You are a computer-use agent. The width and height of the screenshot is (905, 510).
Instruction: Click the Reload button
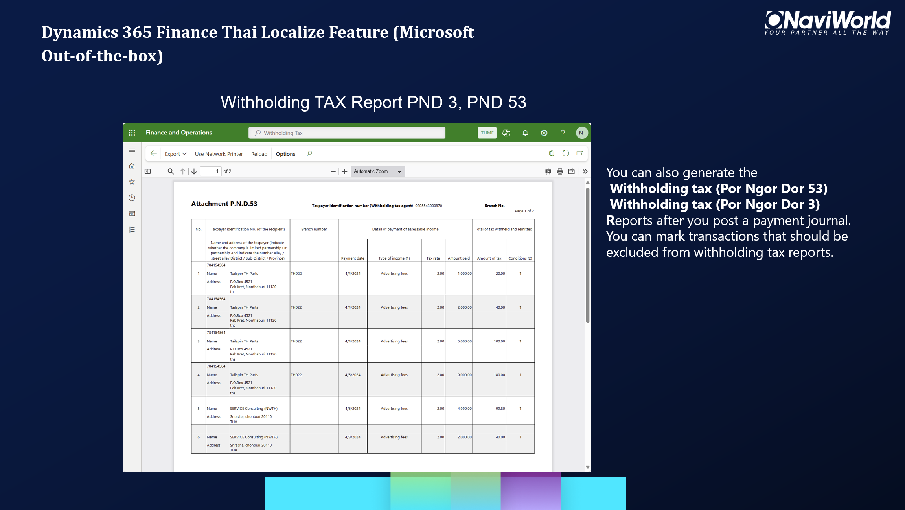tap(259, 154)
